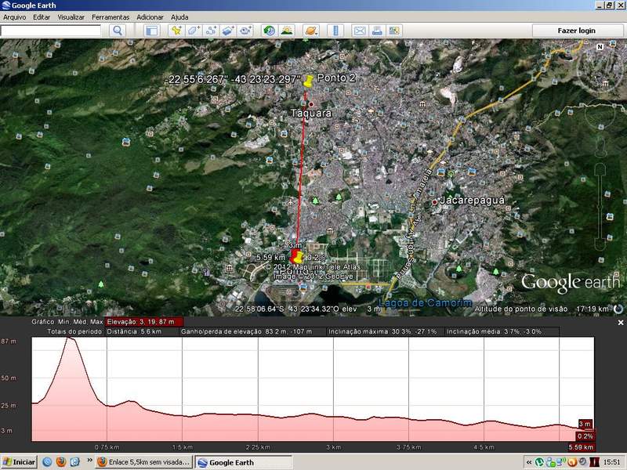Click the Lagoa de Camorim label
Image resolution: width=627 pixels, height=470 pixels.
coord(425,302)
